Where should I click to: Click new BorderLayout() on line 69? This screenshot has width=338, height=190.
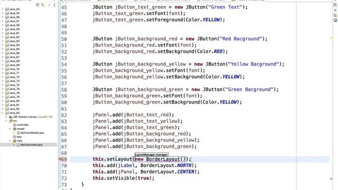[161, 159]
